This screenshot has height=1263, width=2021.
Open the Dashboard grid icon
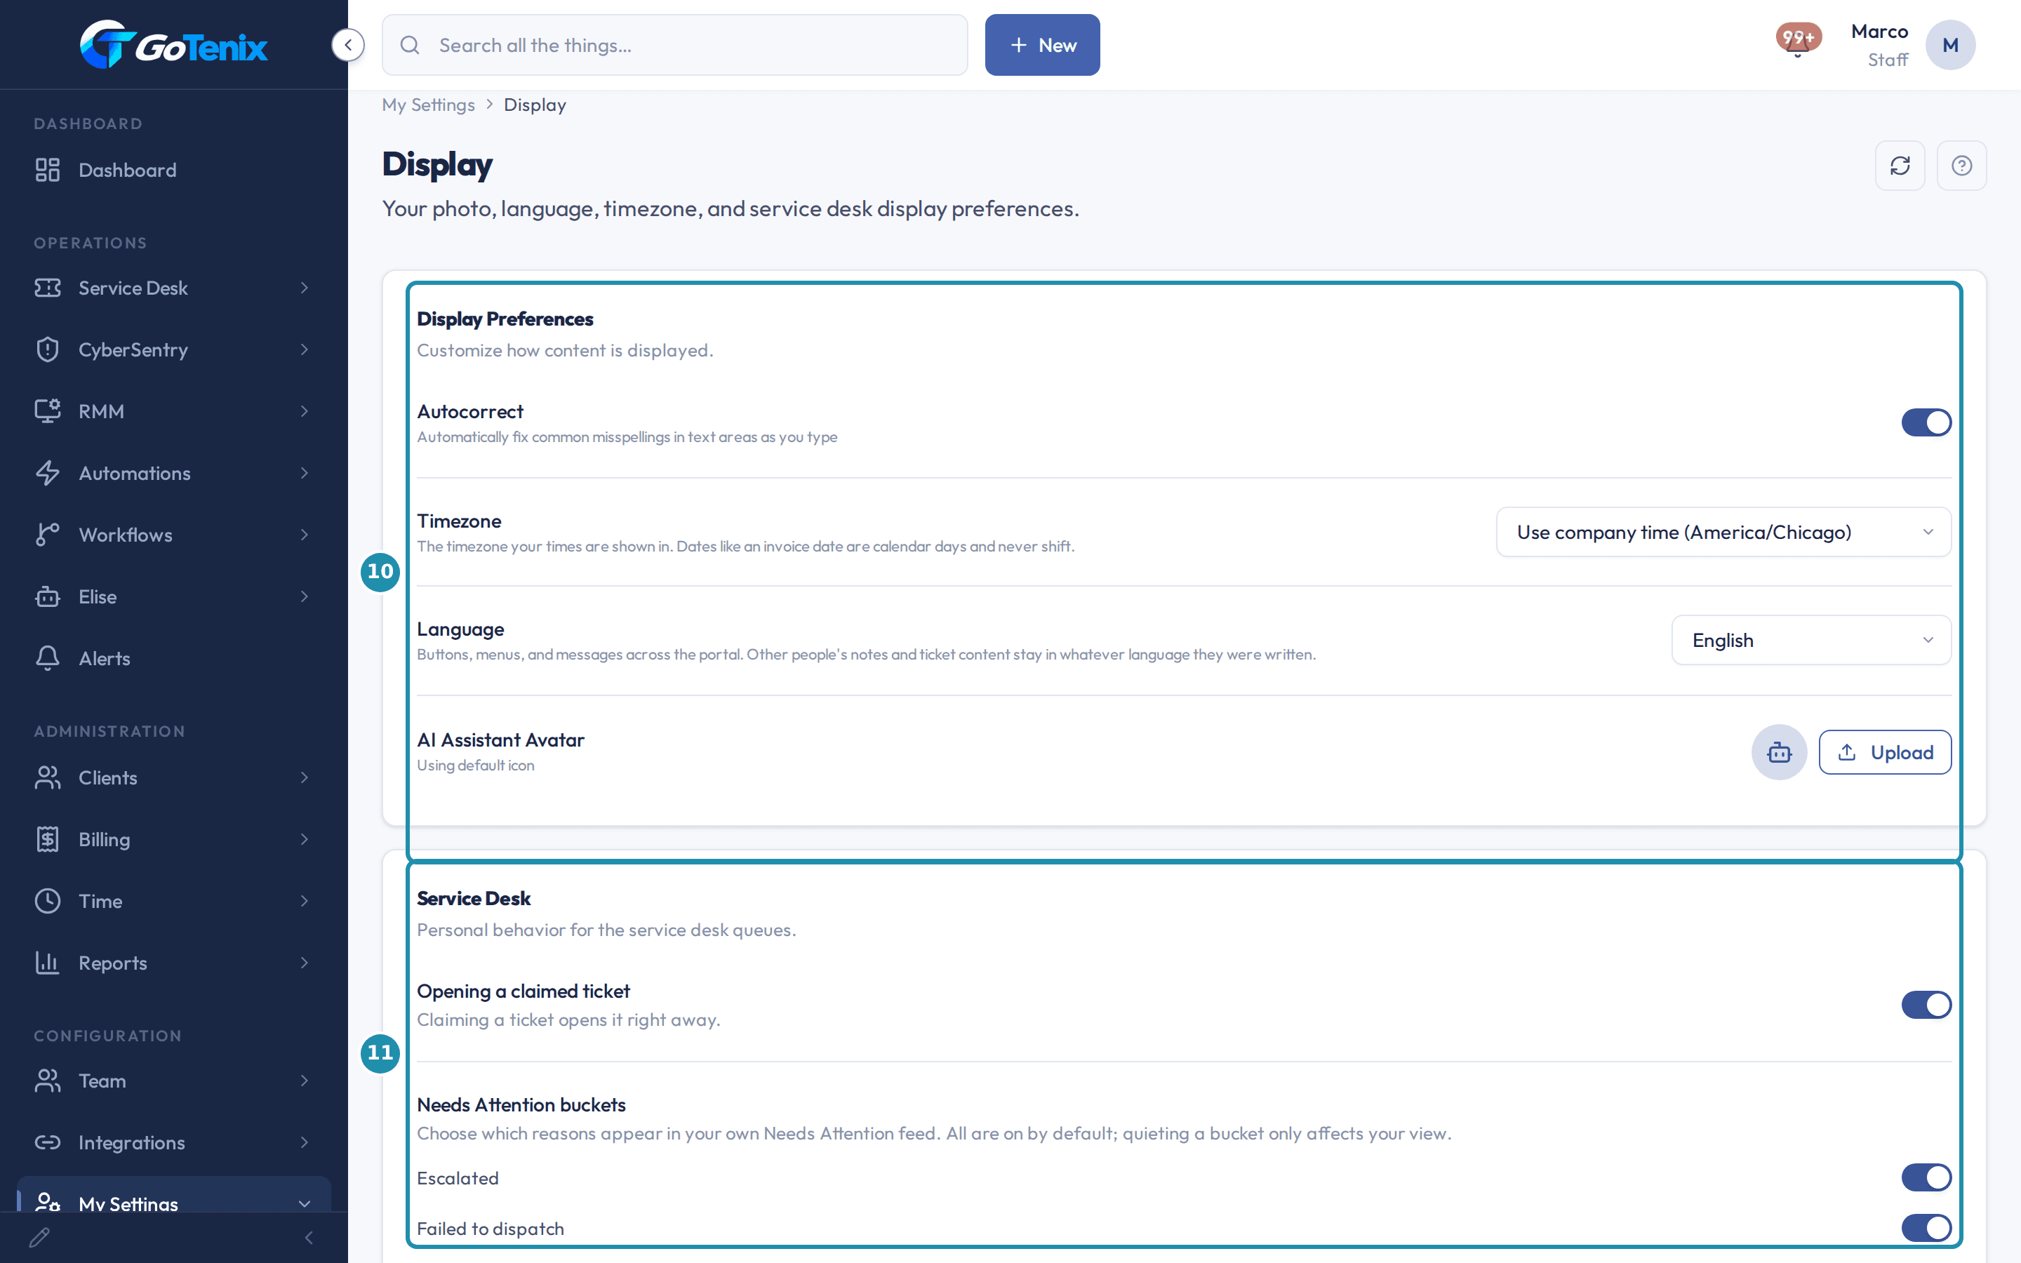(48, 170)
